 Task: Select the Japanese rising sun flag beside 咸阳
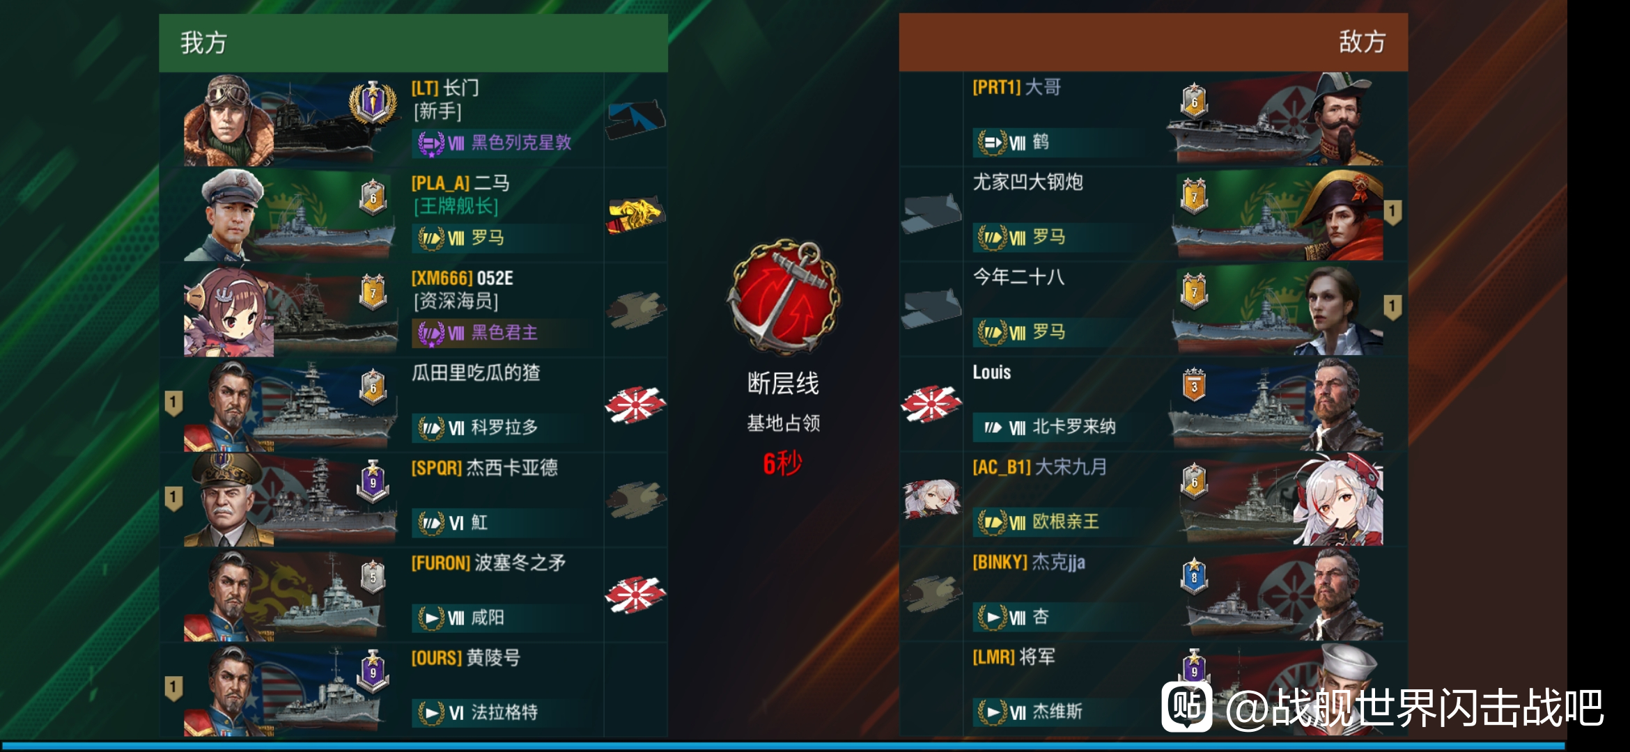(x=635, y=595)
